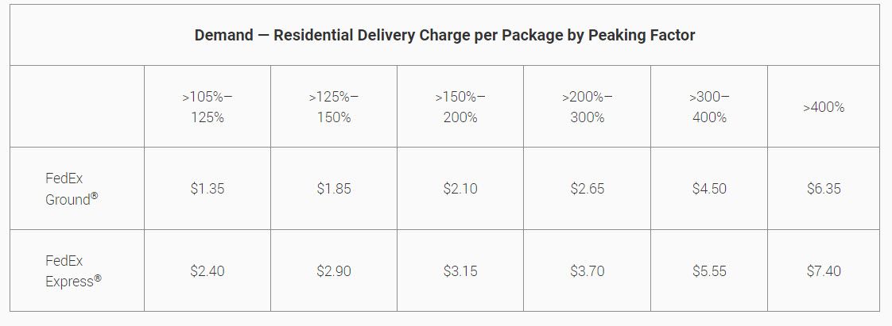Select the $2.10 charge cell
Image resolution: width=892 pixels, height=326 pixels.
(460, 189)
